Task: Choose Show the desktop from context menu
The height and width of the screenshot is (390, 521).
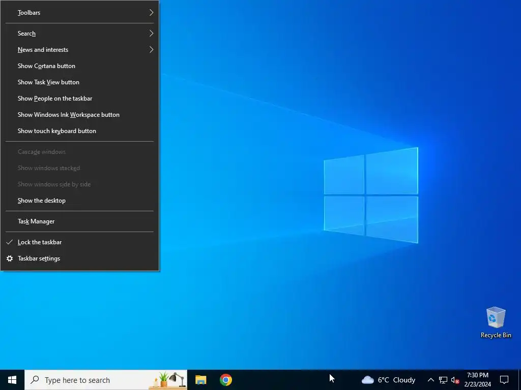Action: click(80, 201)
